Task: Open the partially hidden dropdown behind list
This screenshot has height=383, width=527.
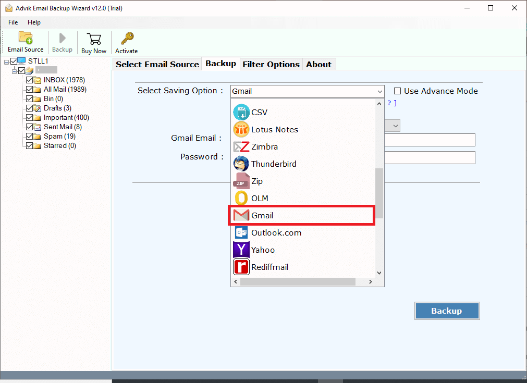Action: click(392, 126)
